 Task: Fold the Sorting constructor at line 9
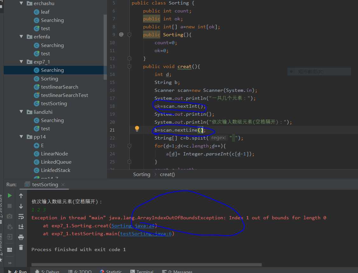point(129,35)
